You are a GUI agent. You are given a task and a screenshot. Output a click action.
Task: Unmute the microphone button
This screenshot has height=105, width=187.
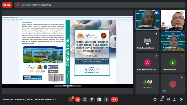pos(71,99)
